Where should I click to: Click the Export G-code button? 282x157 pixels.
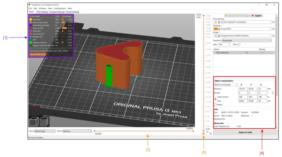coord(245,132)
